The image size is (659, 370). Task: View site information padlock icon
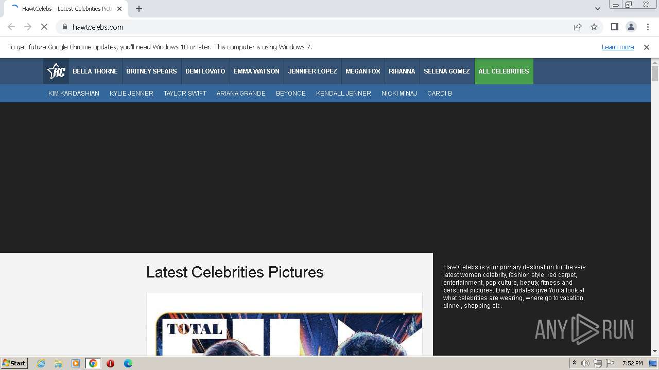point(64,27)
